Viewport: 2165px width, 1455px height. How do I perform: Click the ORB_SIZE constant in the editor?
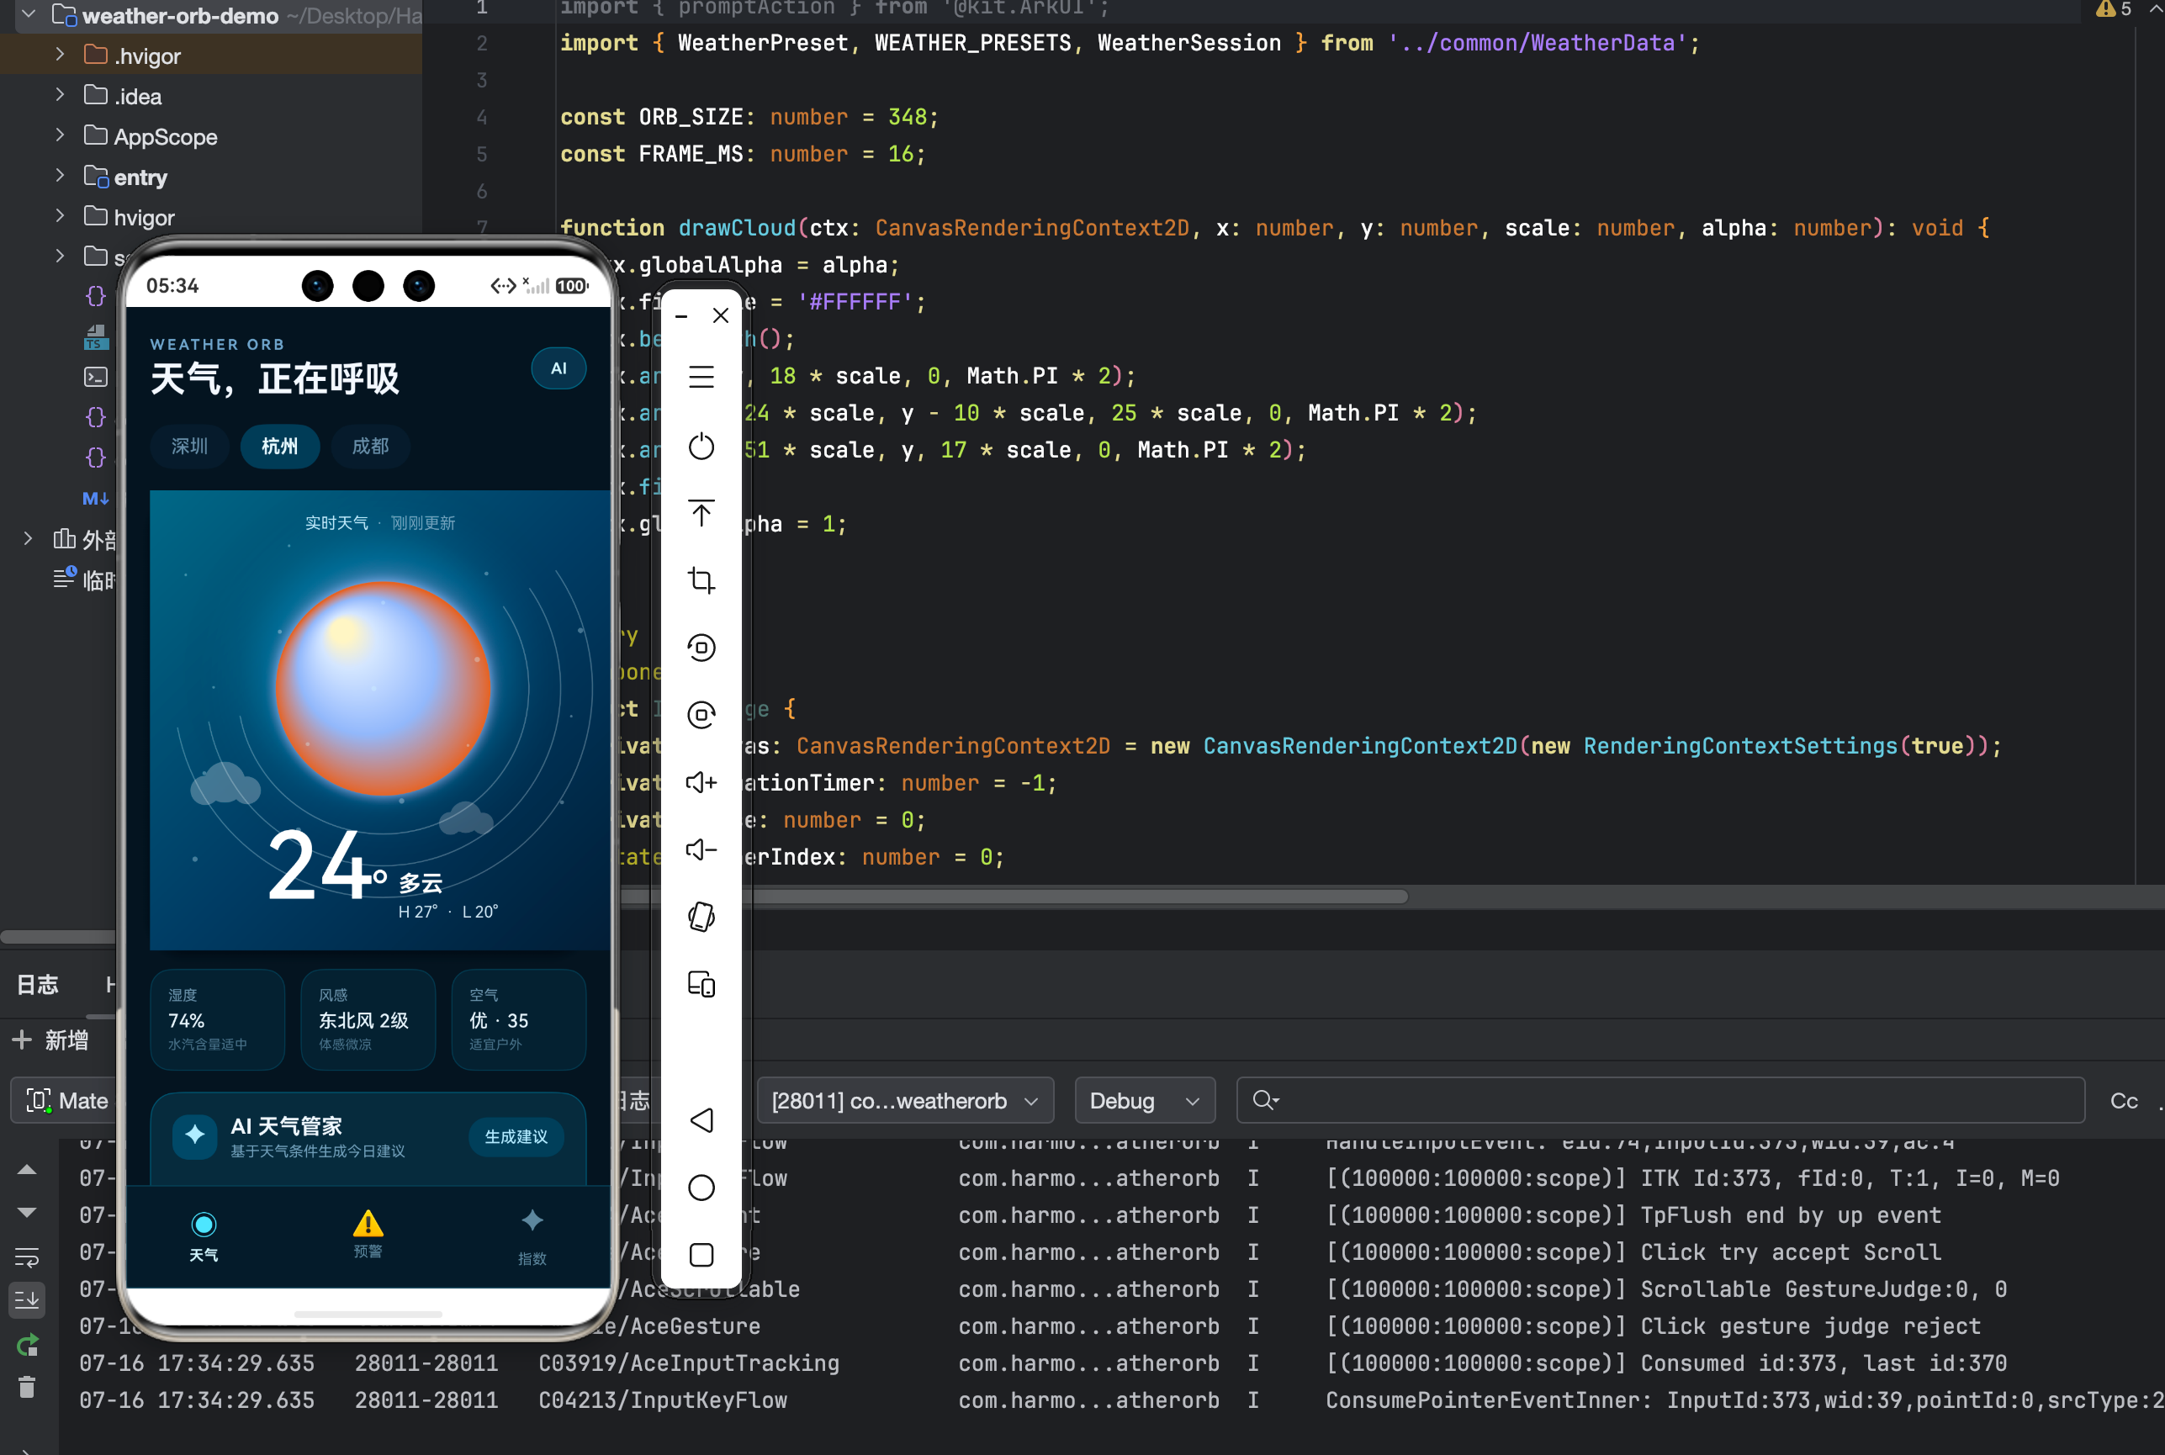tap(691, 117)
